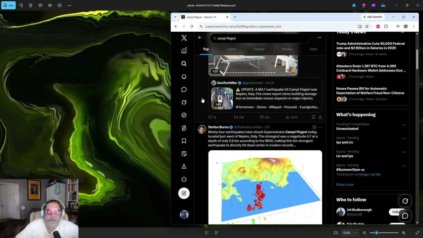Close the 'campi flegrei - Search / X' tab
This screenshot has width=423, height=238.
[x=227, y=17]
